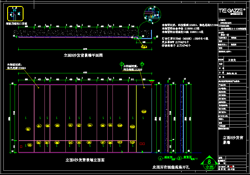
Task: Click the material note line 216009:12根
Action: tap(181, 28)
